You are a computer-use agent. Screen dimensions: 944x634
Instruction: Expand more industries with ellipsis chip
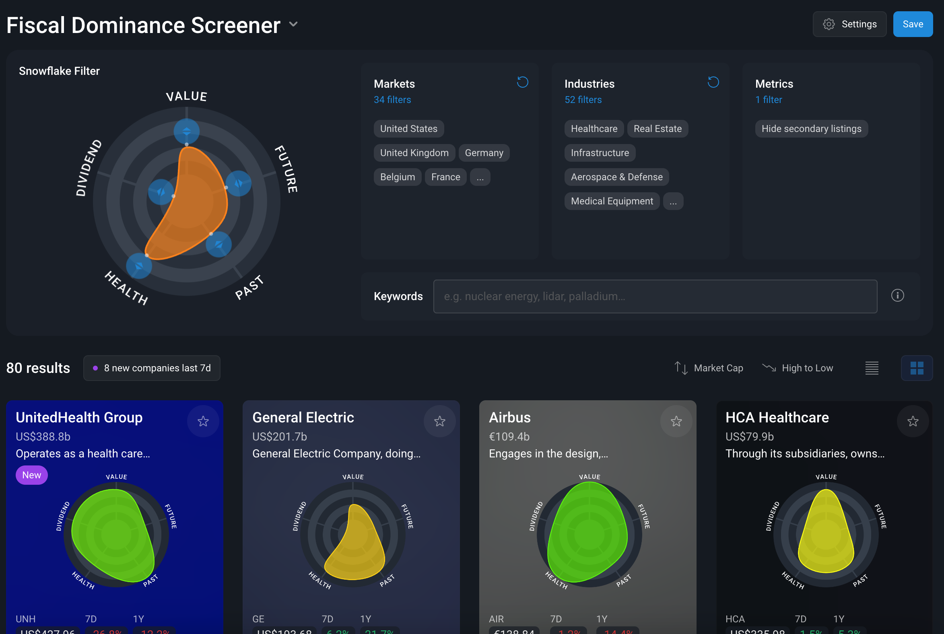[673, 202]
